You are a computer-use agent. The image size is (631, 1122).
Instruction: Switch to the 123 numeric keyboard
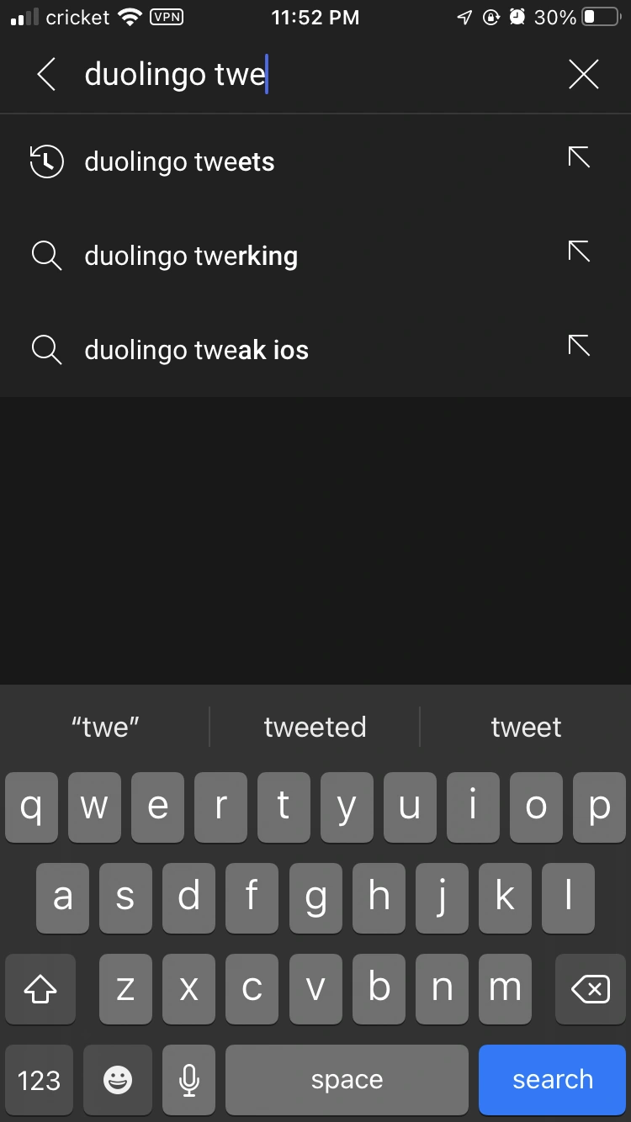(39, 1080)
